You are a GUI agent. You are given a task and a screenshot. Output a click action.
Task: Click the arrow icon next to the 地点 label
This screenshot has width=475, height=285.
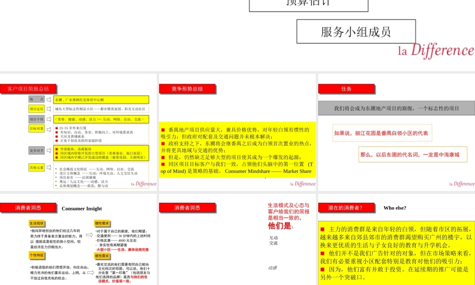pyautogui.click(x=48, y=99)
